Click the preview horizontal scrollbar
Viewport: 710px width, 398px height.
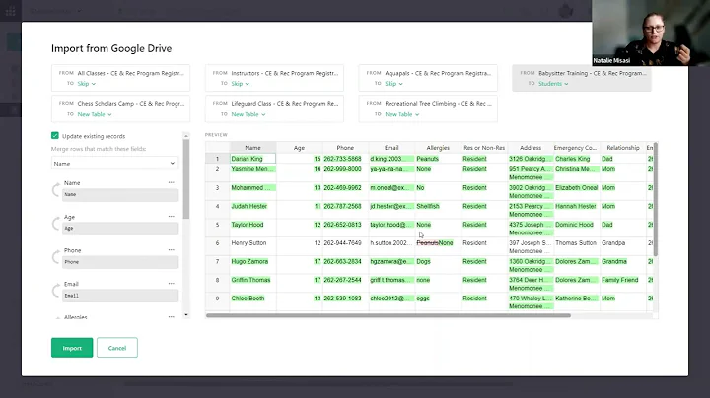389,315
